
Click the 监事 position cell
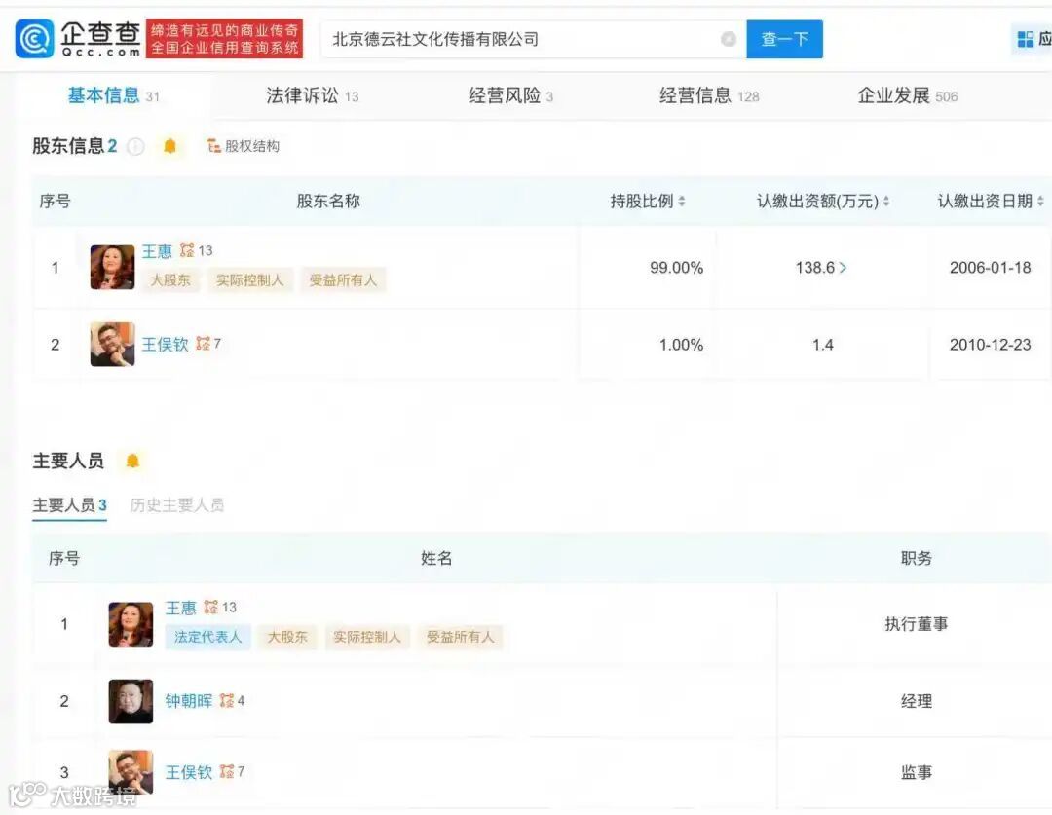[916, 772]
